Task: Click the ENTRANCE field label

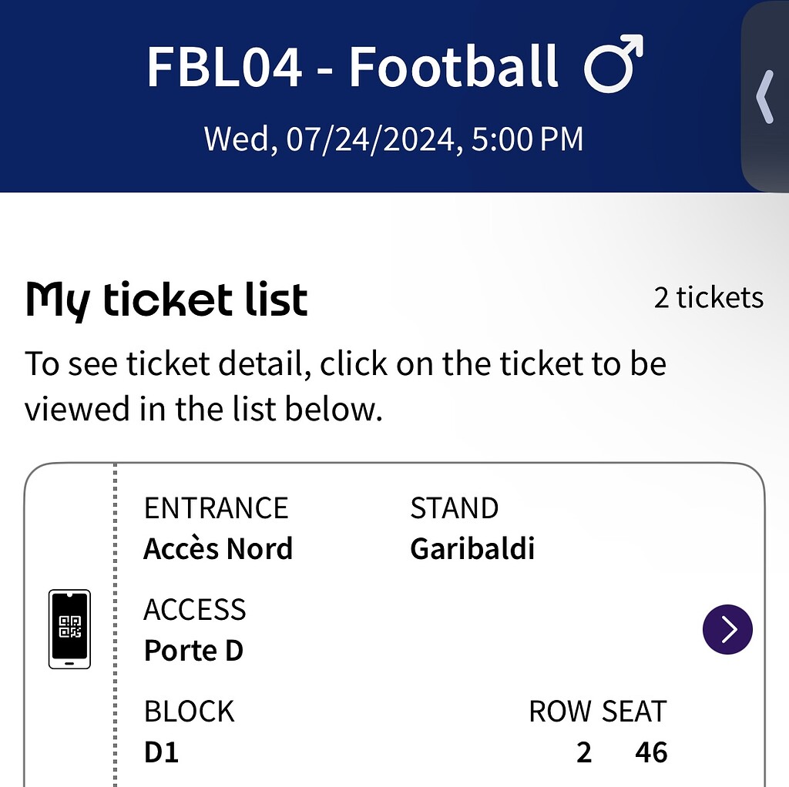Action: click(216, 508)
